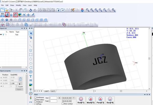Viewport: 153px width, 105px height.
Task: Switch to solid blue sphere shading
Action: point(7,20)
